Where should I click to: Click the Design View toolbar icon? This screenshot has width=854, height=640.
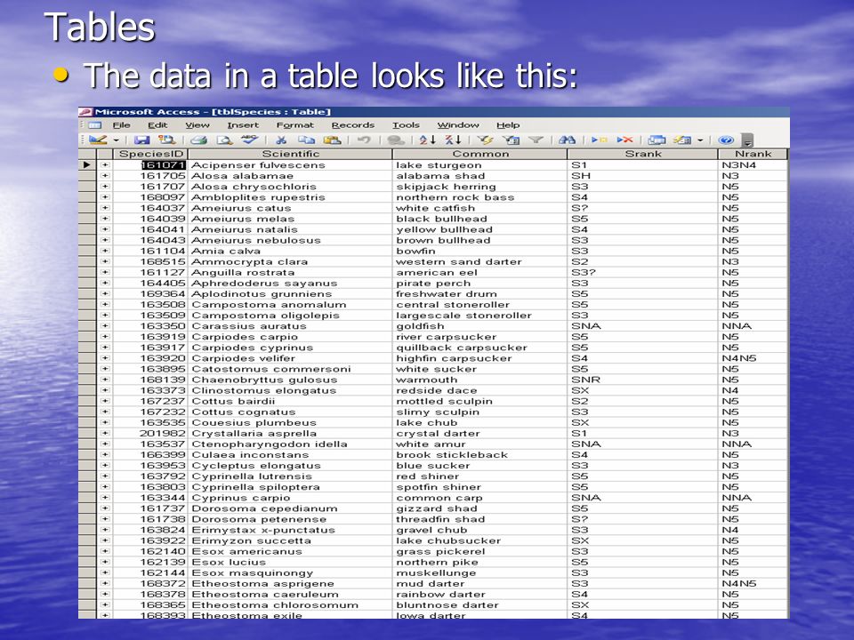coord(98,140)
